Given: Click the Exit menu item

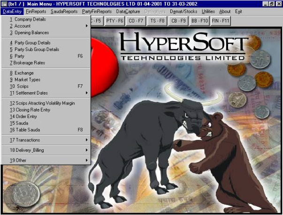Looking at the screenshot, I should [238, 12].
